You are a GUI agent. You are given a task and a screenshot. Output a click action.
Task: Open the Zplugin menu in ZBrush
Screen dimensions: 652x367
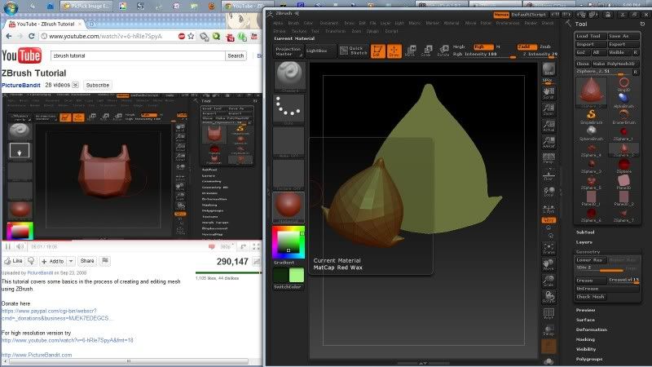pos(372,31)
